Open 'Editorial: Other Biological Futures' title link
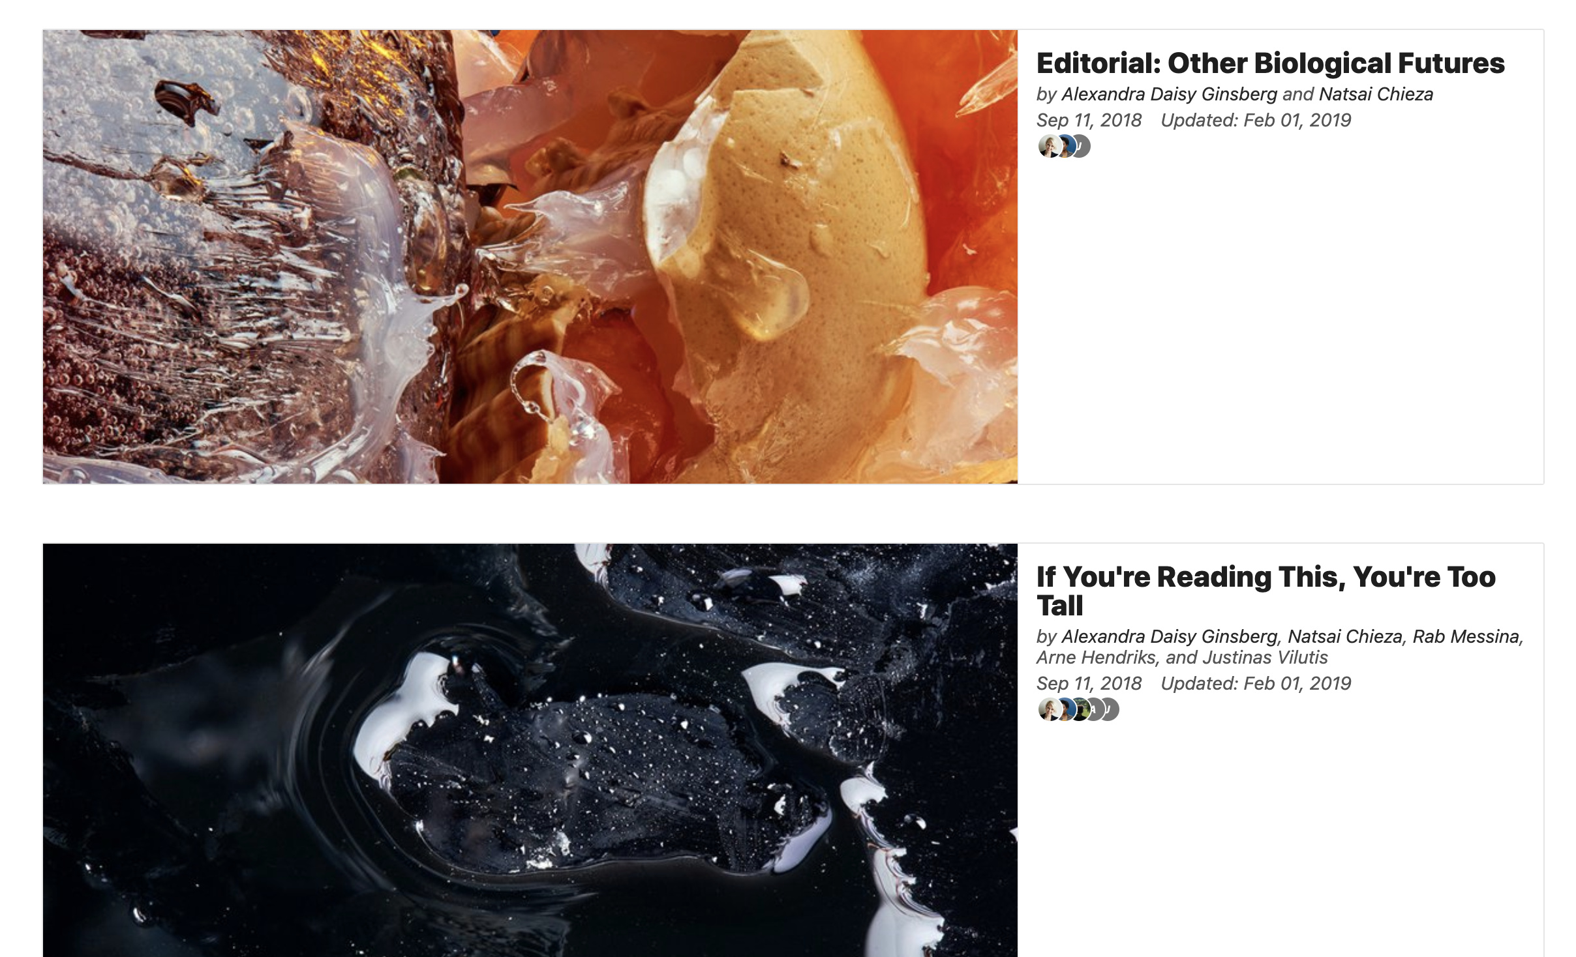 click(1270, 63)
